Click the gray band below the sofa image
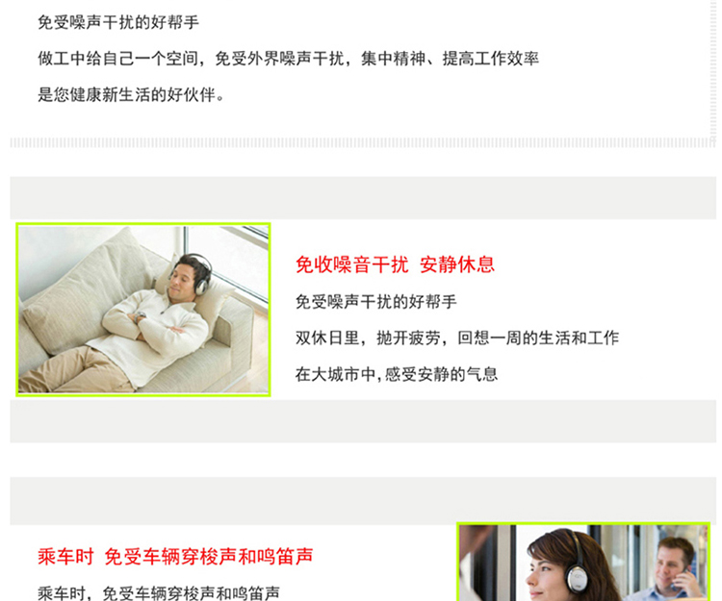The height and width of the screenshot is (601, 722). point(363,421)
